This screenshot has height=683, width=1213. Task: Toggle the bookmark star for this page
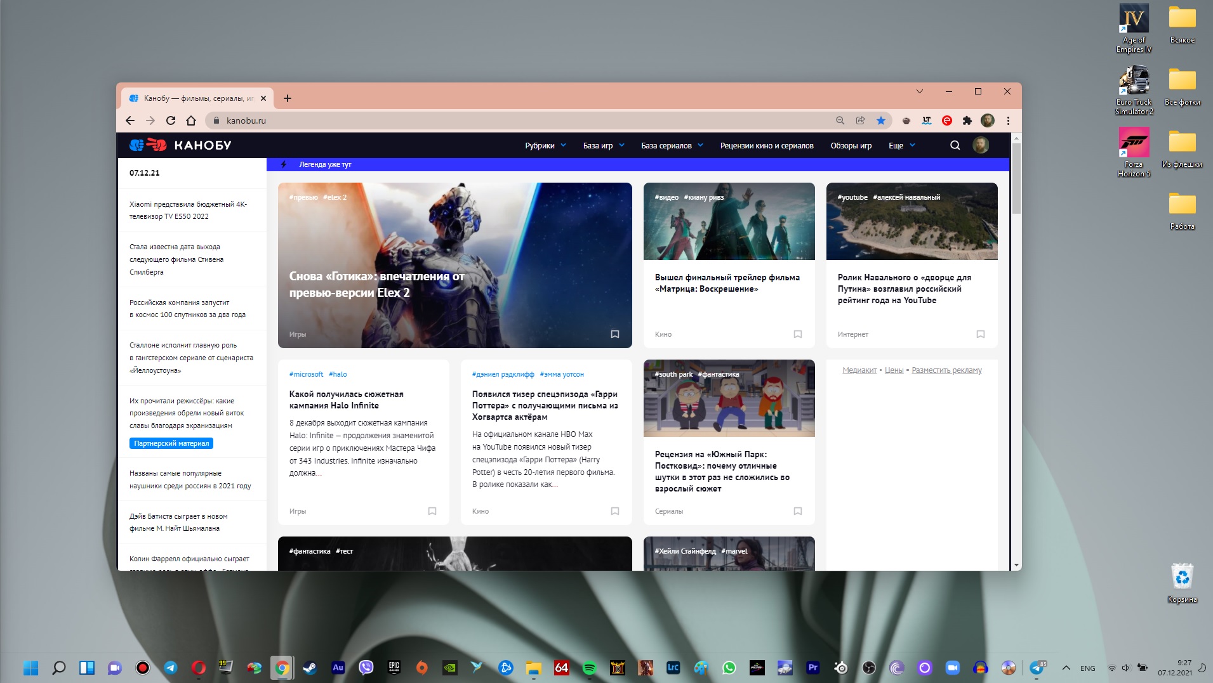(x=880, y=120)
